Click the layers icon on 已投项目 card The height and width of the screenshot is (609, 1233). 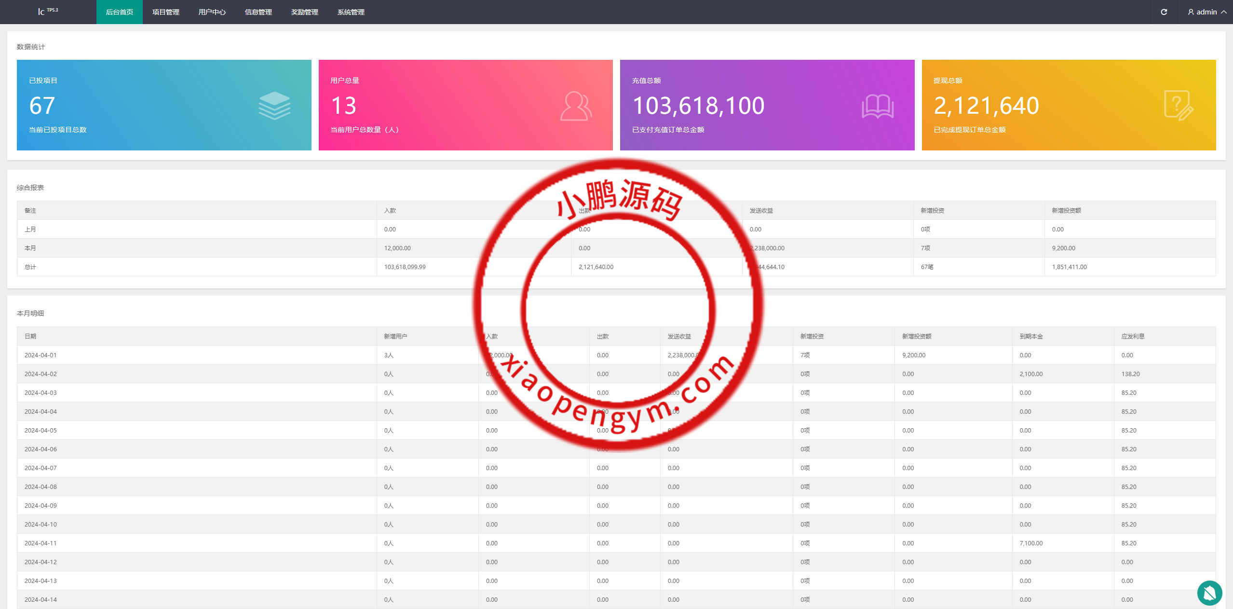274,106
